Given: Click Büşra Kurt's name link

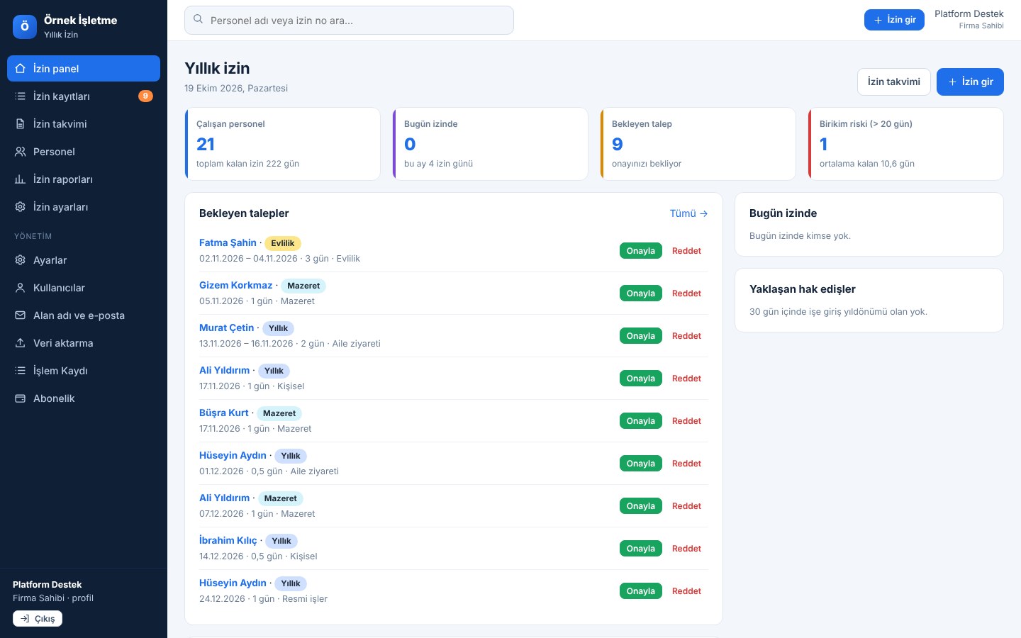Looking at the screenshot, I should pos(224,413).
